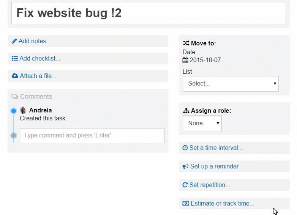The image size is (297, 215).
Task: Click the circular arrow repetition icon
Action: (185, 185)
